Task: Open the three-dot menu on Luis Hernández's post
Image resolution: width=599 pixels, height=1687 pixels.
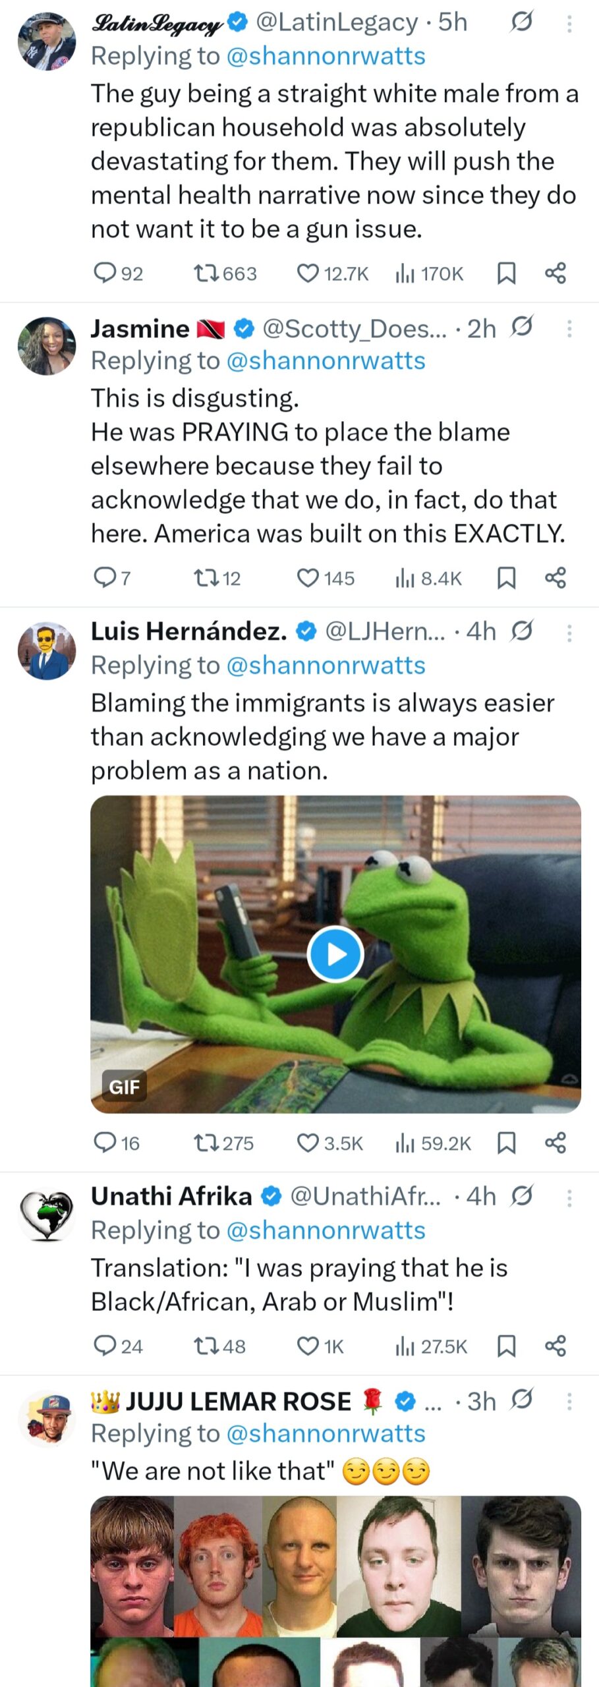Action: pos(569,633)
